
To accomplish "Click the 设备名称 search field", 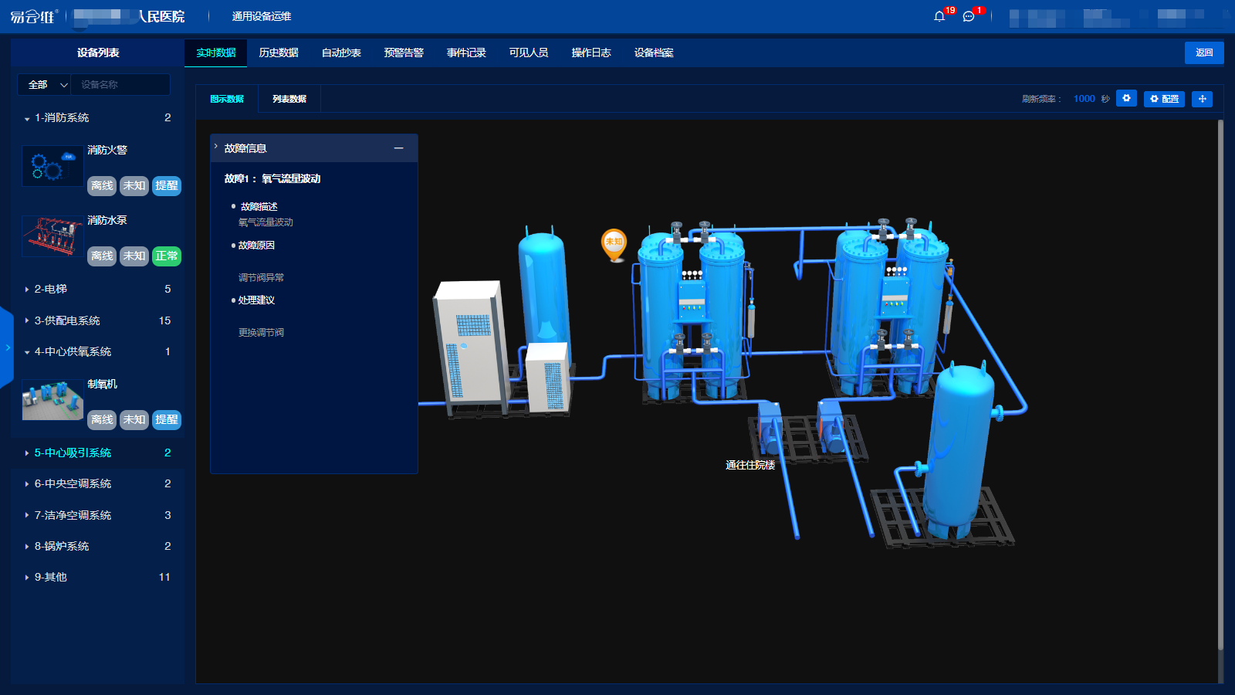I will coord(120,85).
